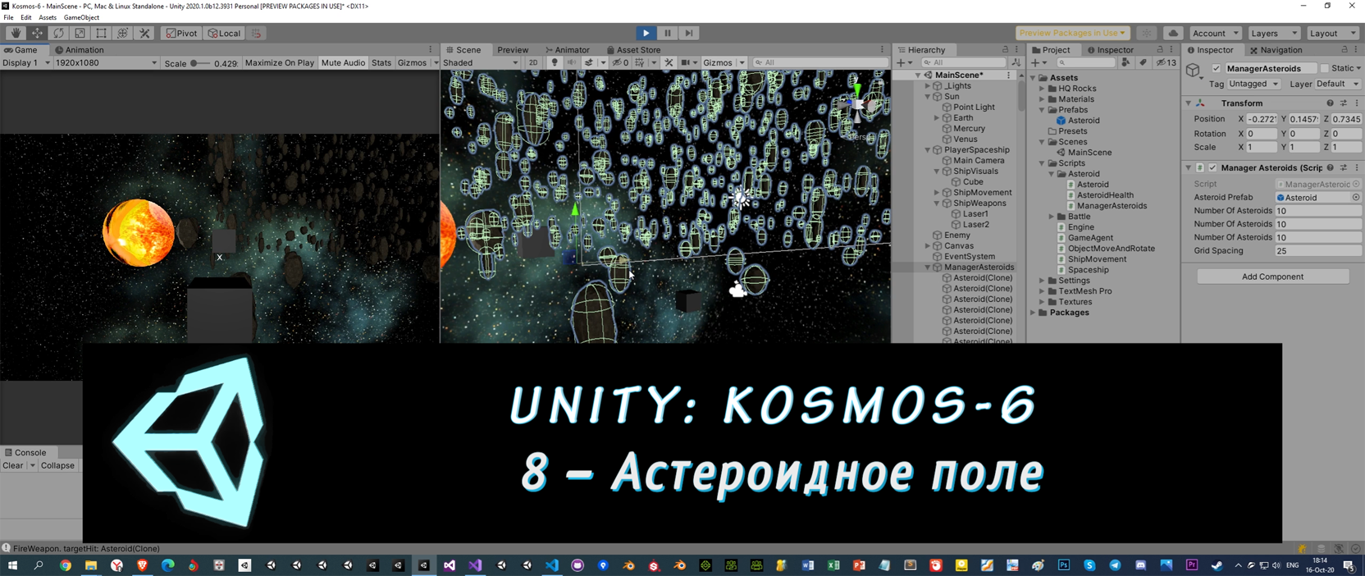Screen dimensions: 1365x576
Task: Click the Add Component button
Action: coord(1272,277)
